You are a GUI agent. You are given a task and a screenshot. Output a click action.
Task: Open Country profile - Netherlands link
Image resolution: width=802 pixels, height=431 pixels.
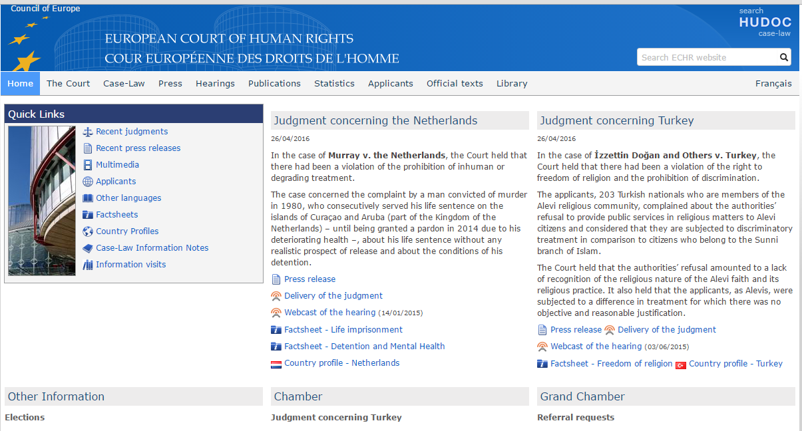(x=342, y=363)
